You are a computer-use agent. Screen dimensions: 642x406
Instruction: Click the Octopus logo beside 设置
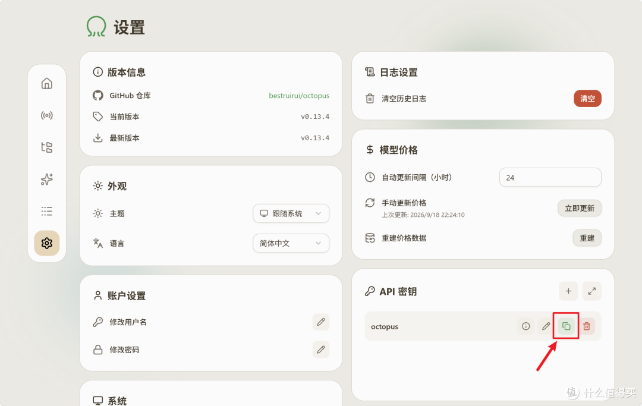click(96, 27)
